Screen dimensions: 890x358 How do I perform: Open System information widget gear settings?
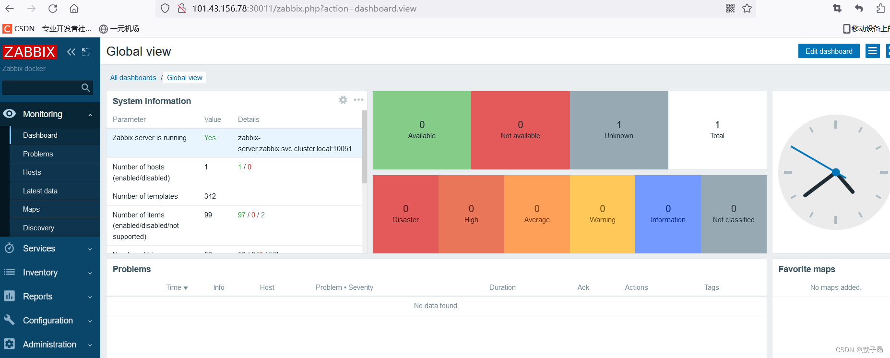(x=343, y=100)
